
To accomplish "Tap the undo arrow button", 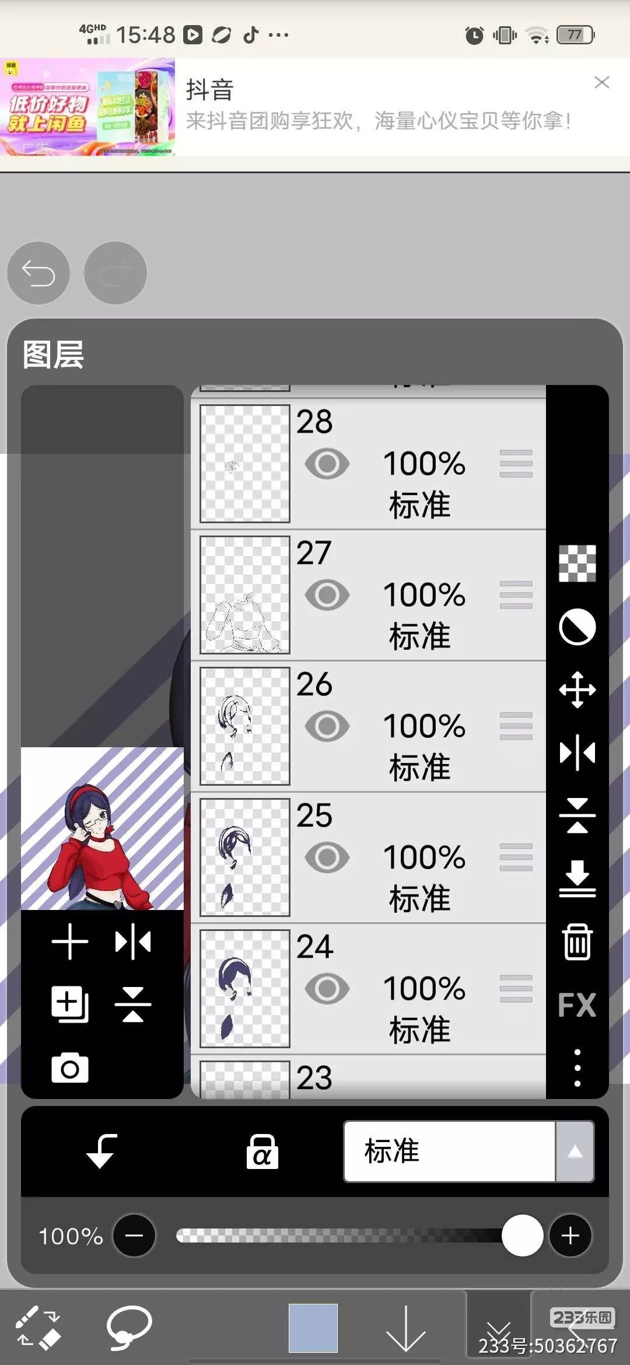I will pyautogui.click(x=38, y=273).
